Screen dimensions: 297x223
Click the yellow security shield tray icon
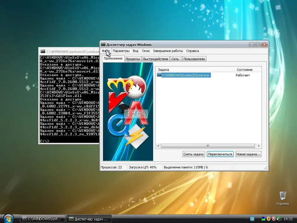click(268, 219)
